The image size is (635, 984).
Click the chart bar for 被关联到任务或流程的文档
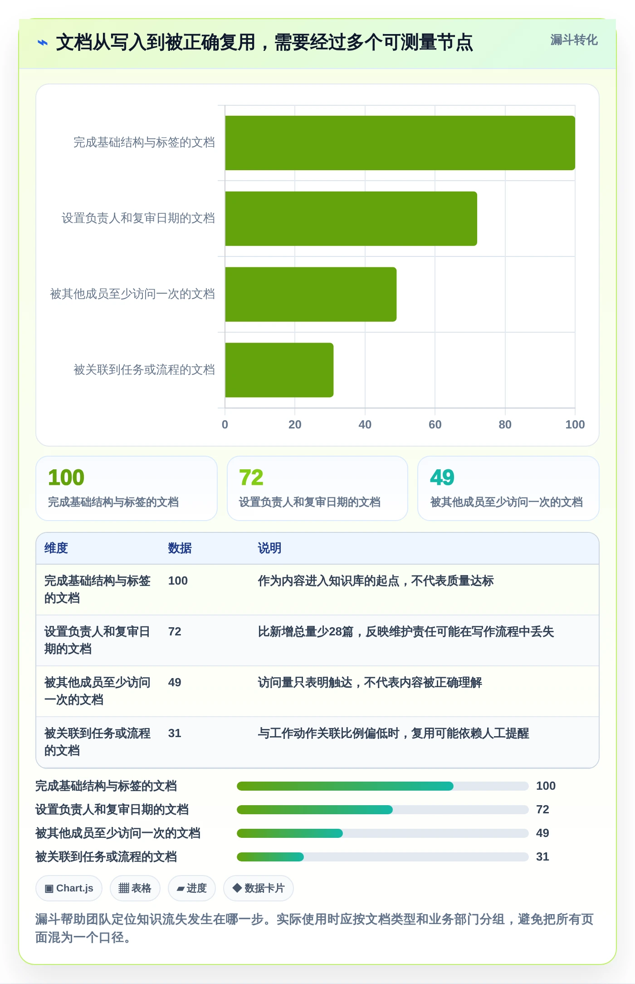[279, 370]
